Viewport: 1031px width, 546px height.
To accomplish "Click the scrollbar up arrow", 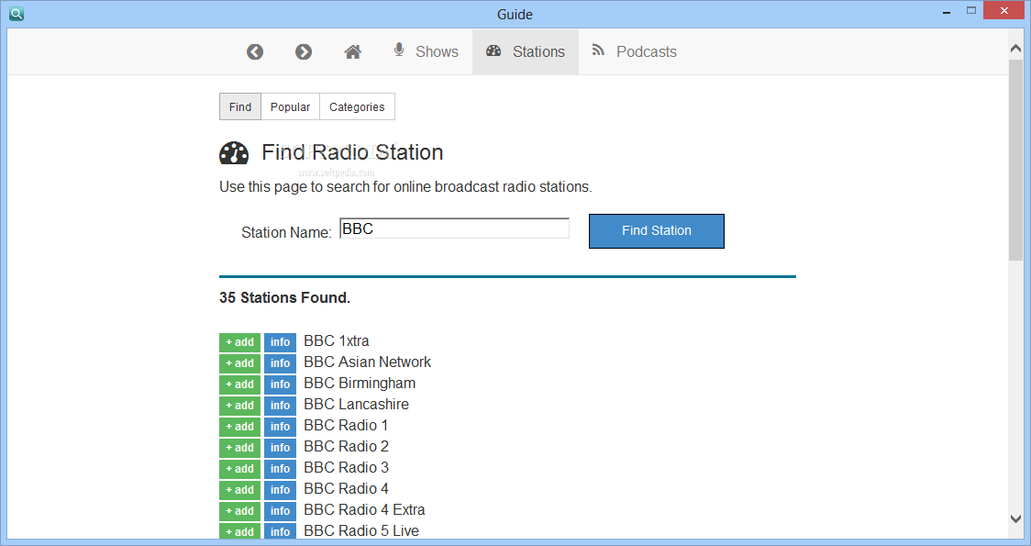I will [x=1016, y=50].
